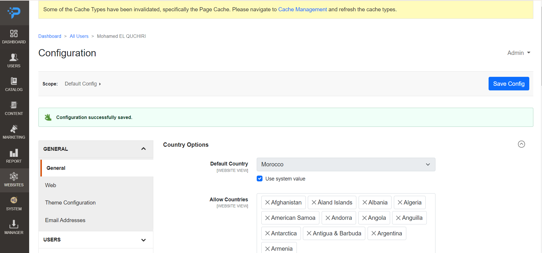
Task: Remove Algeria from allowed countries
Action: (400, 202)
